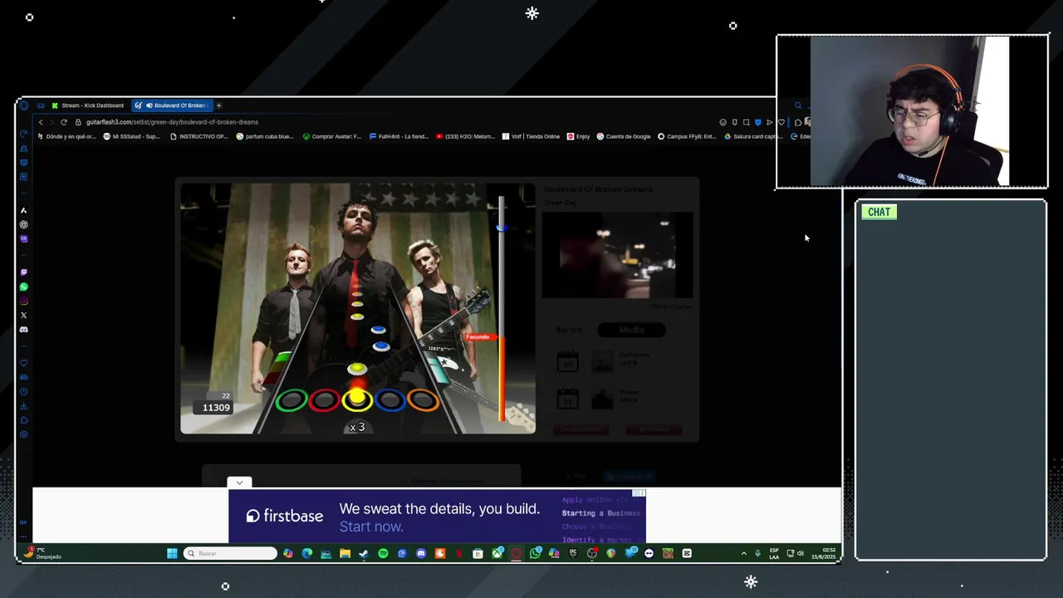Switch to Stream - Kick Dashboard tab
1063x598 pixels.
[87, 105]
